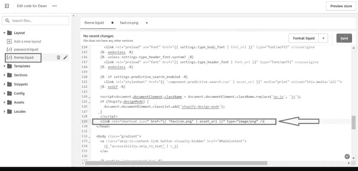Click the horizontal scroll right arrow
This screenshot has width=358, height=171.
[349, 163]
